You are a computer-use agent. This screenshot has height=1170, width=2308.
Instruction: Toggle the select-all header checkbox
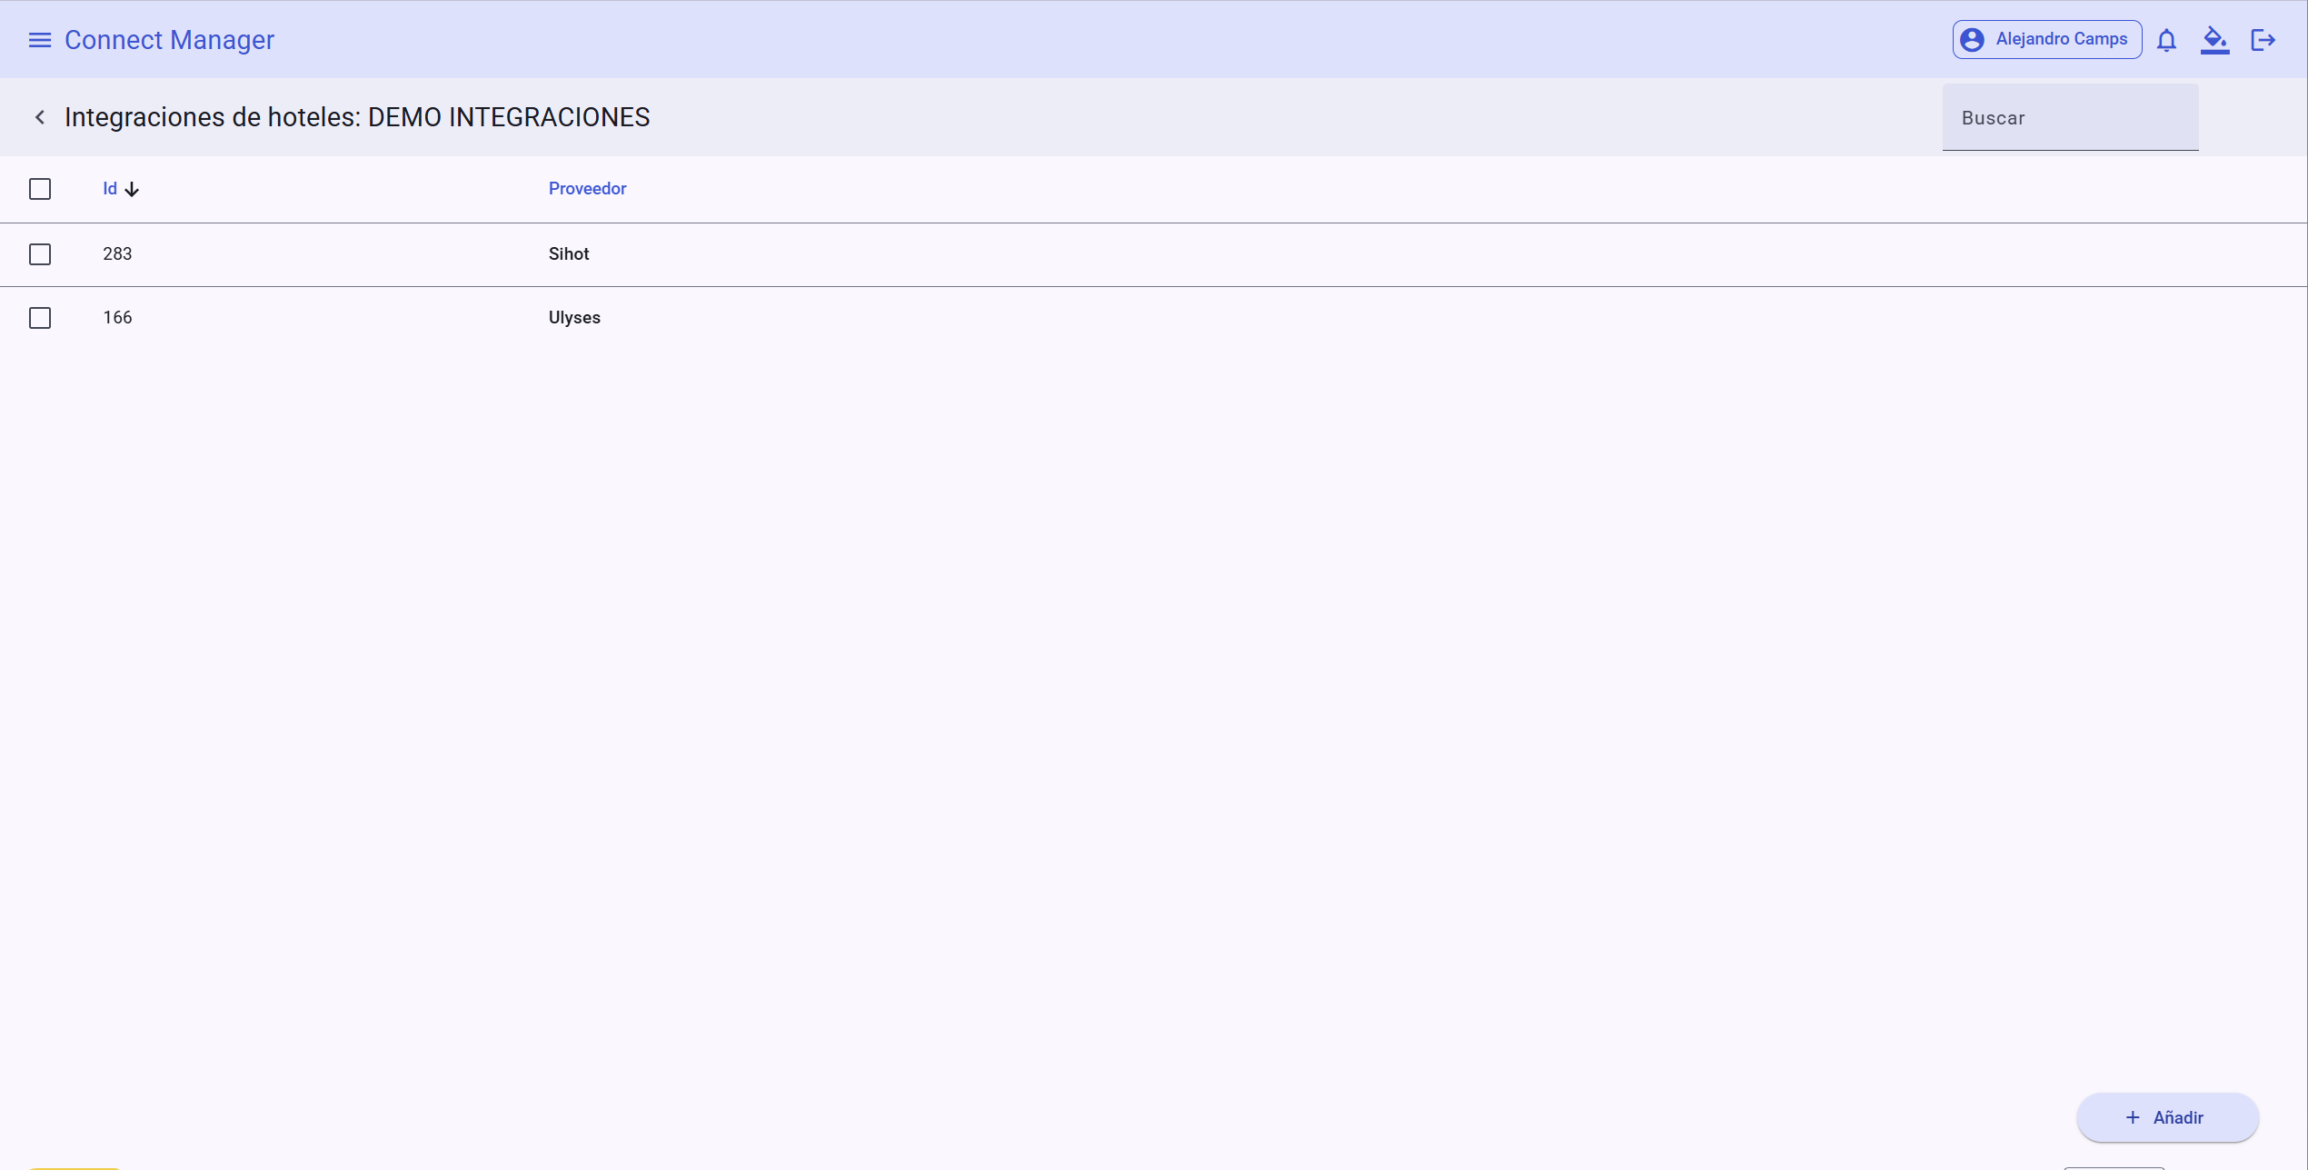point(40,189)
